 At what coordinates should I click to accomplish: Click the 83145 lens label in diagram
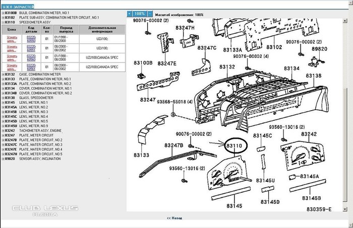point(234,206)
